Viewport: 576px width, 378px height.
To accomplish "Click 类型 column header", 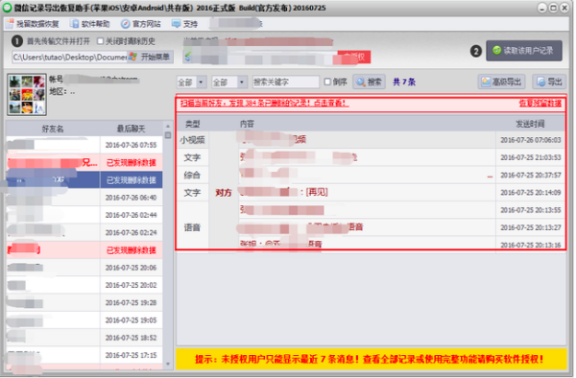I will click(x=193, y=124).
